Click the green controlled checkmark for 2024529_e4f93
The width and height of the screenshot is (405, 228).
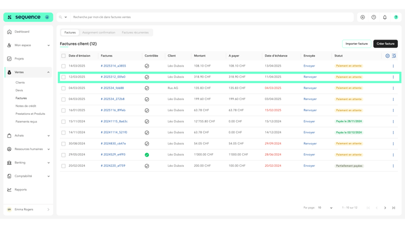[x=147, y=155]
